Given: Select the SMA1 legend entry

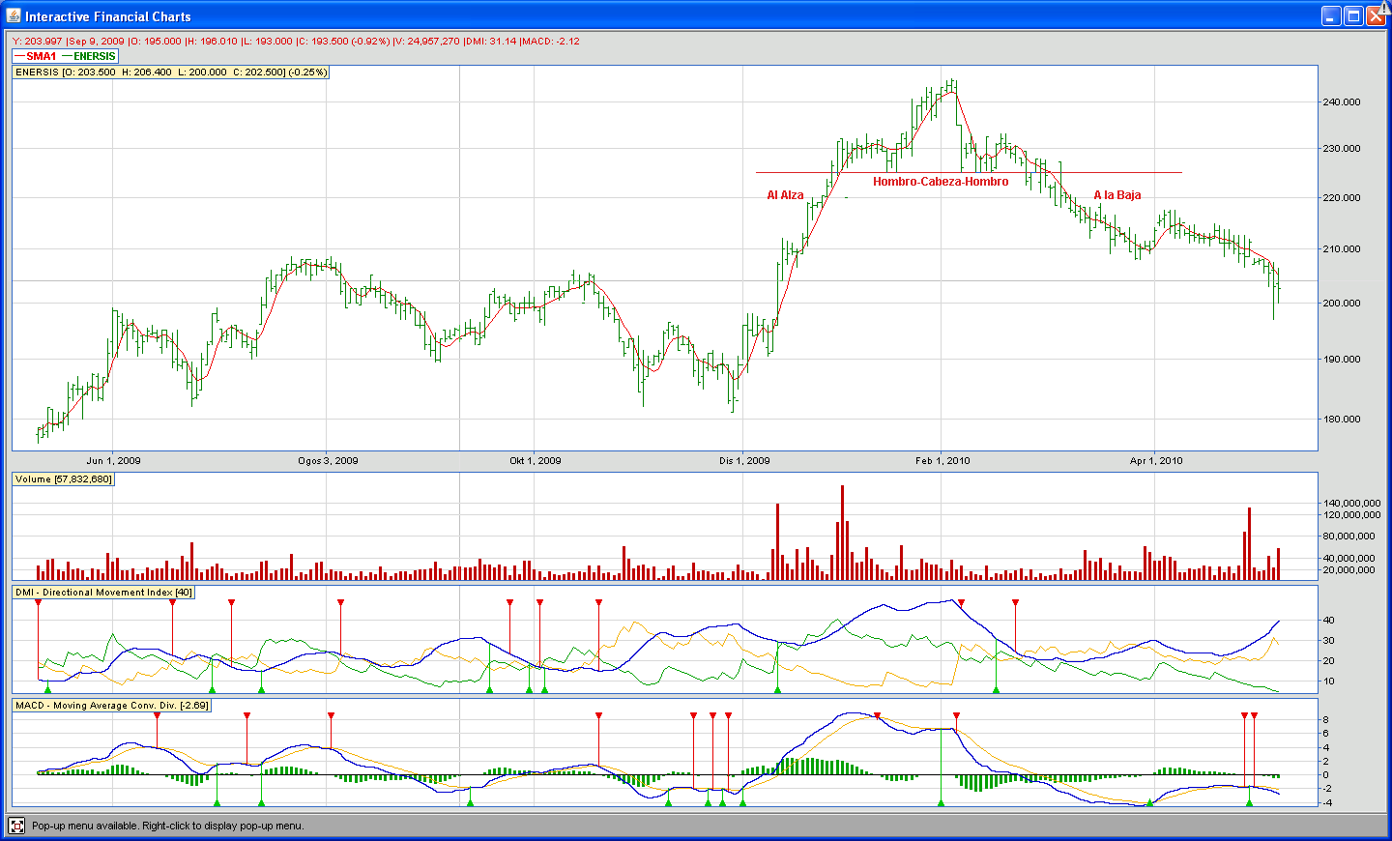Looking at the screenshot, I should [36, 56].
